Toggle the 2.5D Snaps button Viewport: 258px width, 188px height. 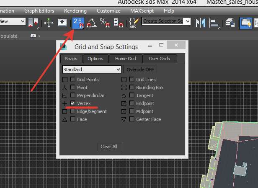78,23
